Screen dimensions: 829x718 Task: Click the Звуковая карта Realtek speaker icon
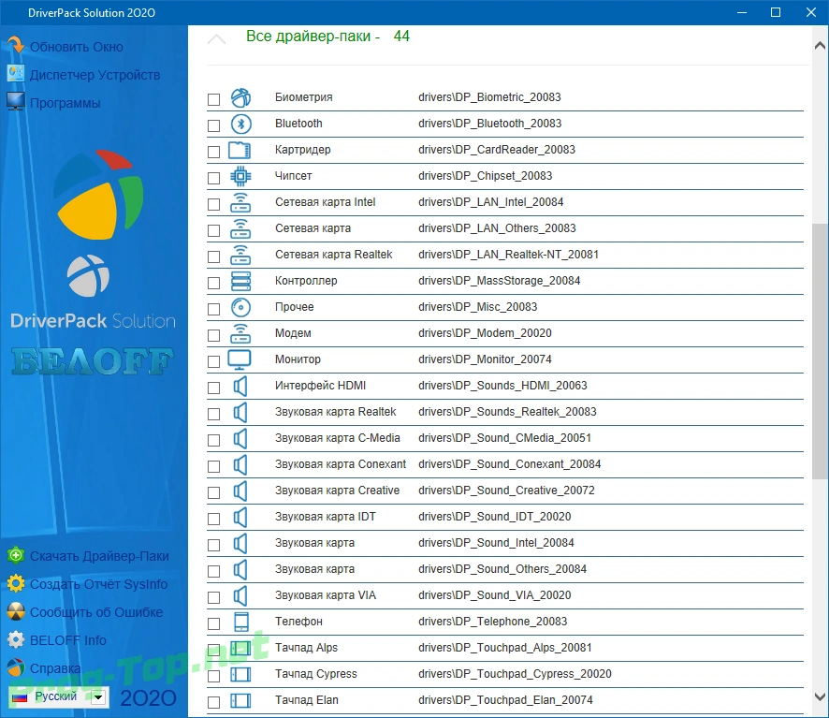[240, 412]
